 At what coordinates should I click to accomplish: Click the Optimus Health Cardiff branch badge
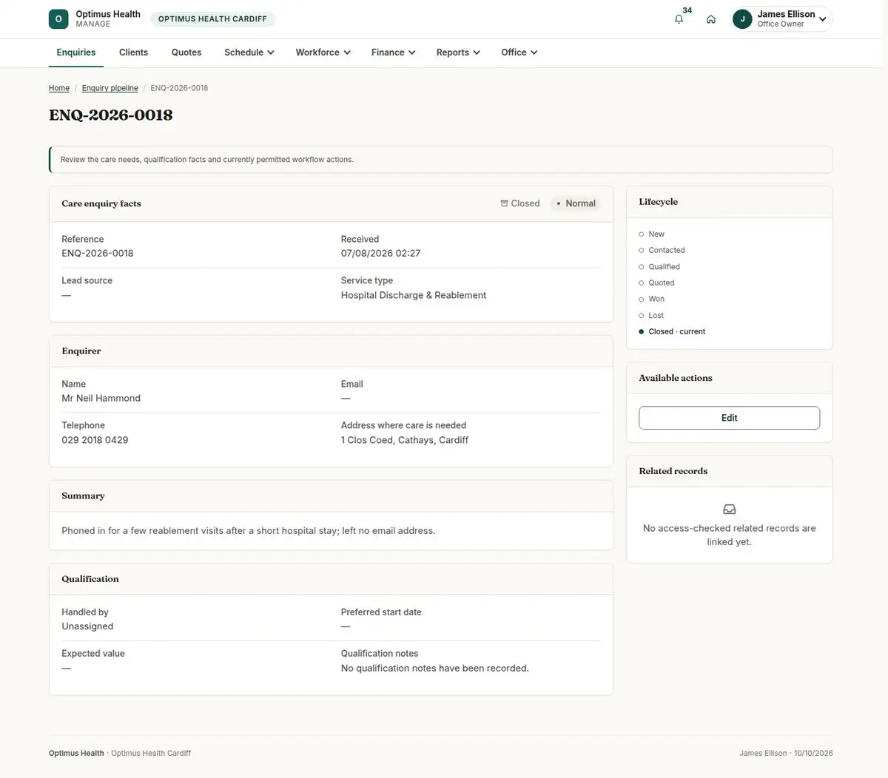[x=212, y=19]
